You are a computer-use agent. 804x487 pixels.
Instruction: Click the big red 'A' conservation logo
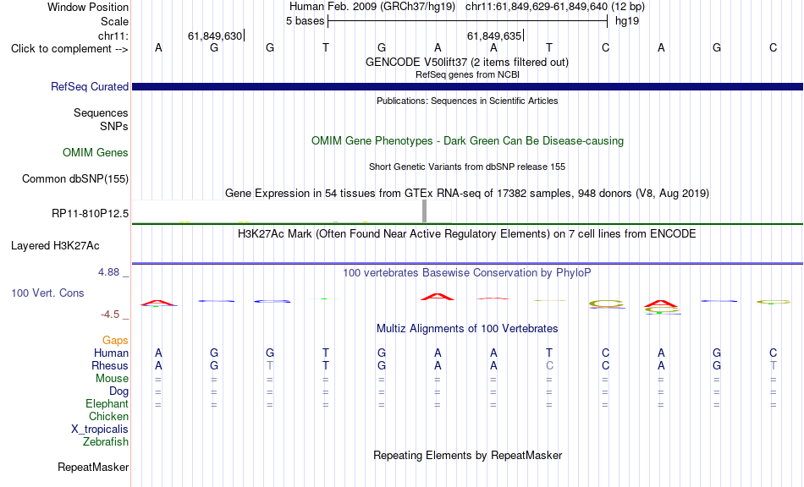(438, 297)
